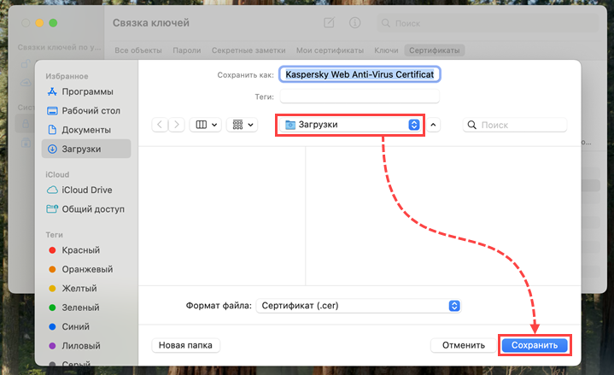Click the Теги input field
614x375 pixels.
360,96
